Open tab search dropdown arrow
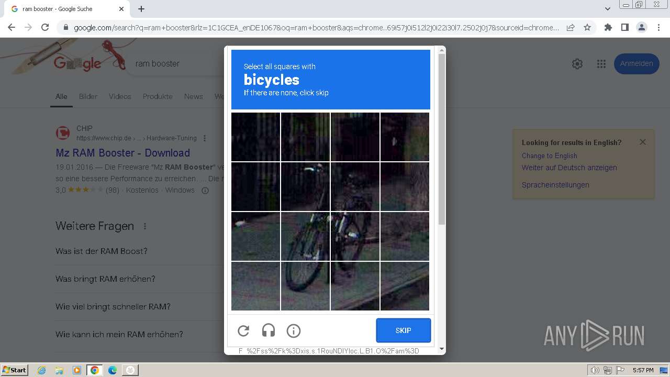This screenshot has height=377, width=670. 608,9
